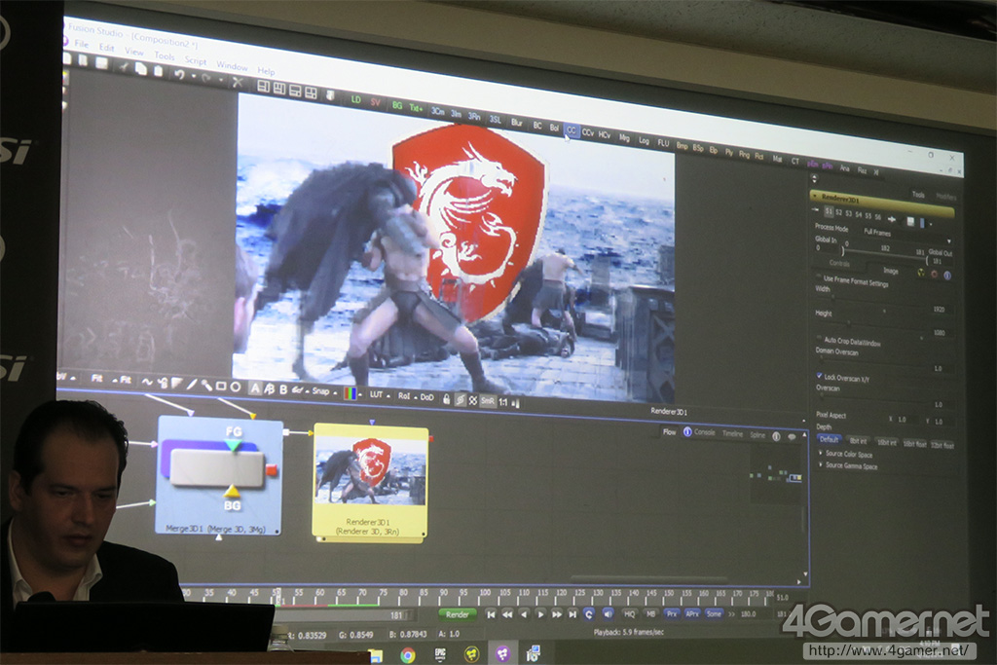
Task: Open the Controls tab in tool panel
Action: 839,263
